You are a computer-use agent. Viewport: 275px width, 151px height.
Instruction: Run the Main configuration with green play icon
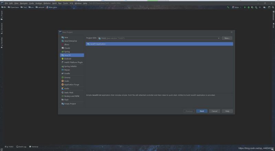point(245,7)
